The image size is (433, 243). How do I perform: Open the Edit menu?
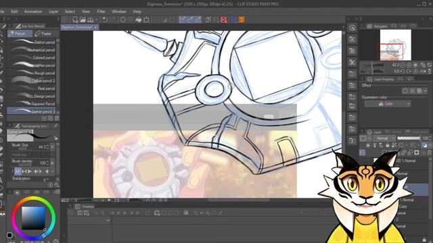(x=14, y=11)
